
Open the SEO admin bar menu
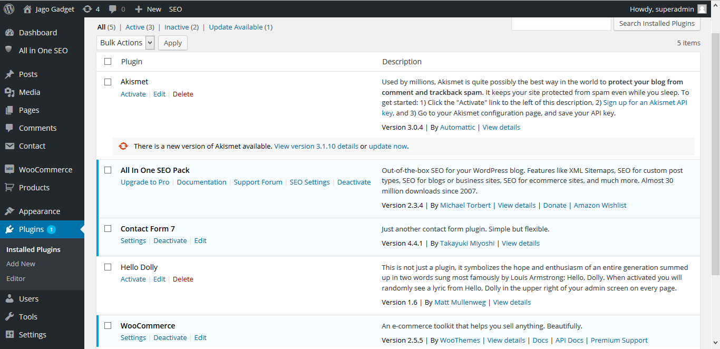point(176,9)
